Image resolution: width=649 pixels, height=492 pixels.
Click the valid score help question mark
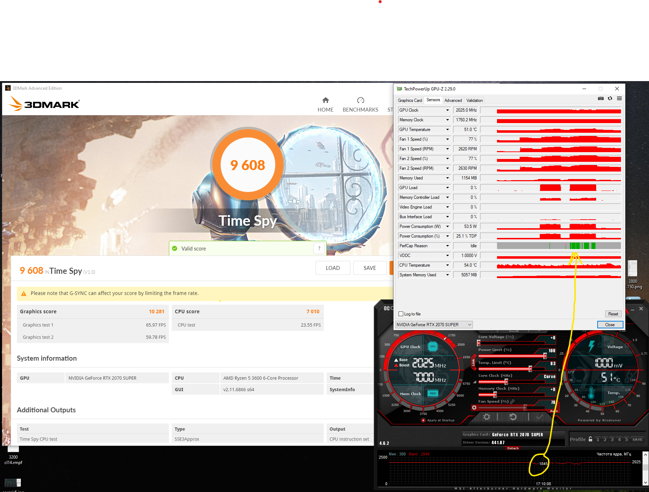tap(319, 248)
